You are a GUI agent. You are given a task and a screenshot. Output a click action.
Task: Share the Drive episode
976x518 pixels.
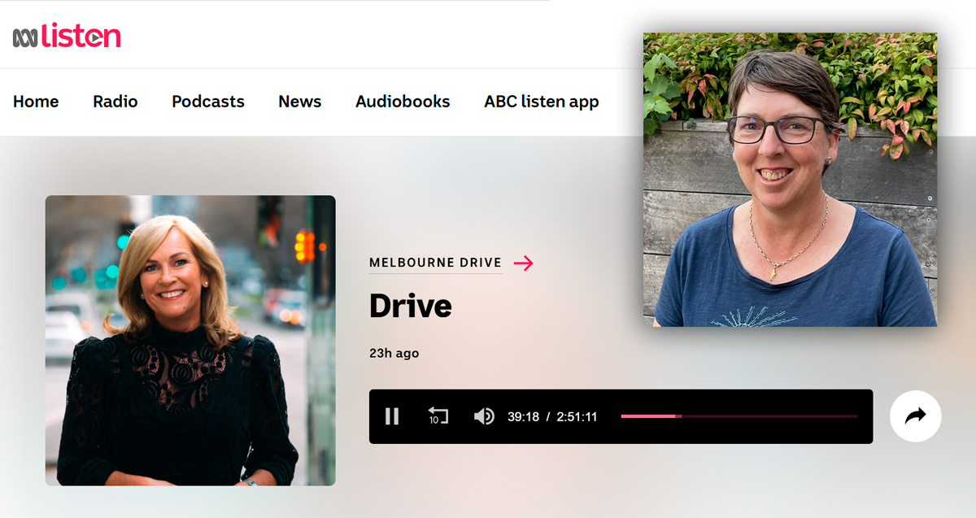(x=915, y=416)
